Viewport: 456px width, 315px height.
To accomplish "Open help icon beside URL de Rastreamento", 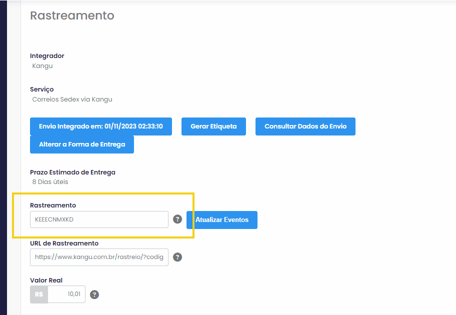I will click(x=177, y=257).
